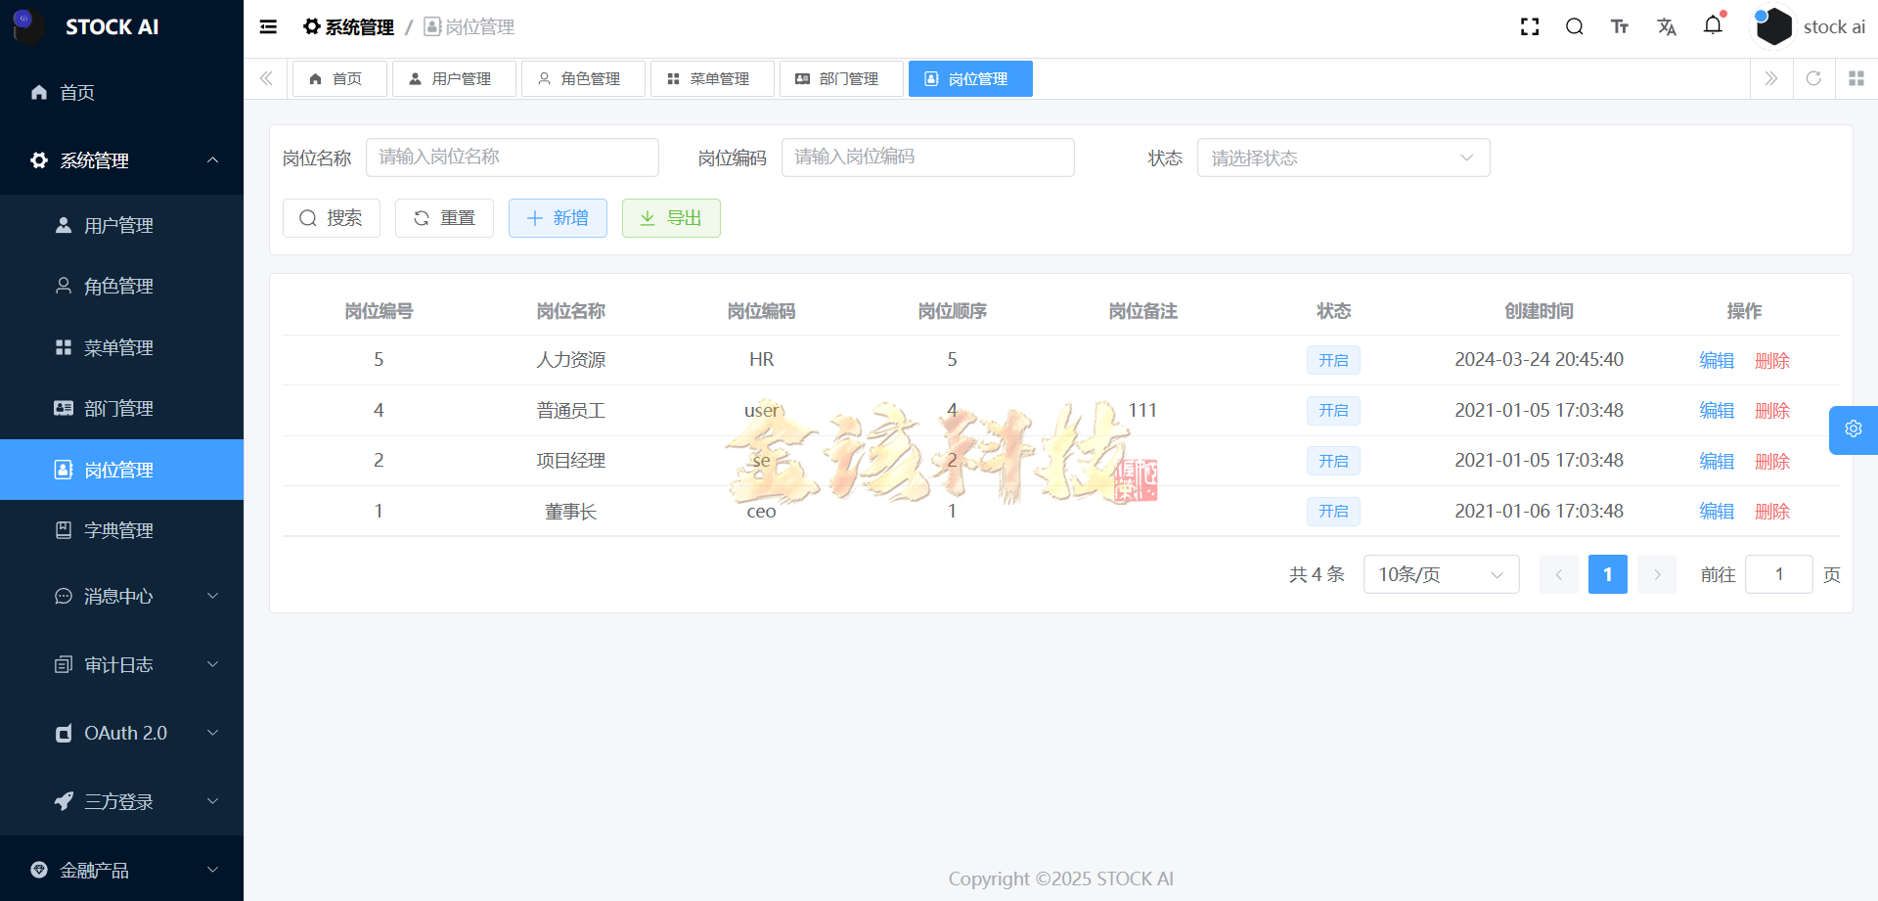Switch to the 部门管理 tab

point(840,78)
